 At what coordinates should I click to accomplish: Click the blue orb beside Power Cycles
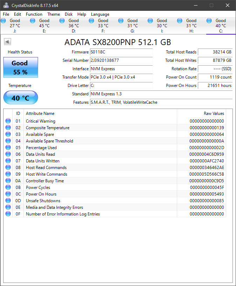click(x=8, y=187)
